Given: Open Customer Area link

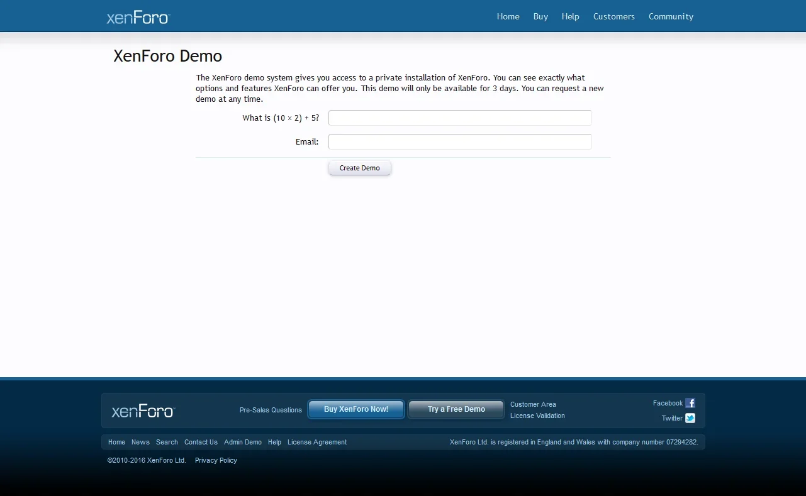Looking at the screenshot, I should [533, 404].
